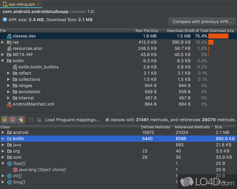Image resolution: width=237 pixels, height=189 pixels.
Task: Collapse the kotlin folder
Action: pyautogui.click(x=3, y=61)
